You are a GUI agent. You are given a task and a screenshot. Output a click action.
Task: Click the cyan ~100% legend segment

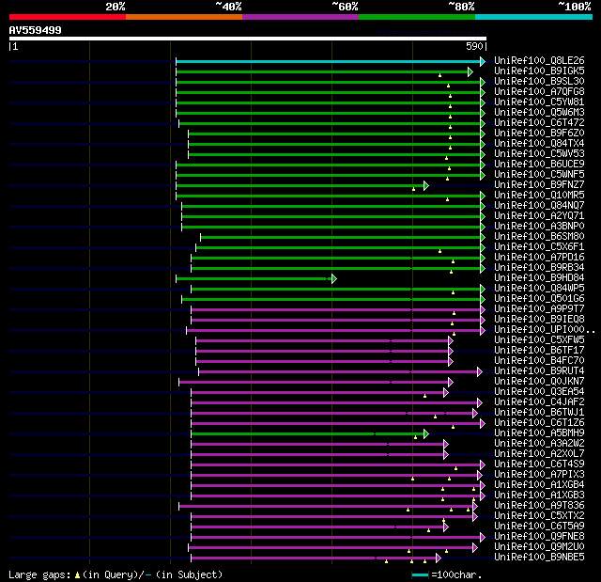click(x=533, y=17)
